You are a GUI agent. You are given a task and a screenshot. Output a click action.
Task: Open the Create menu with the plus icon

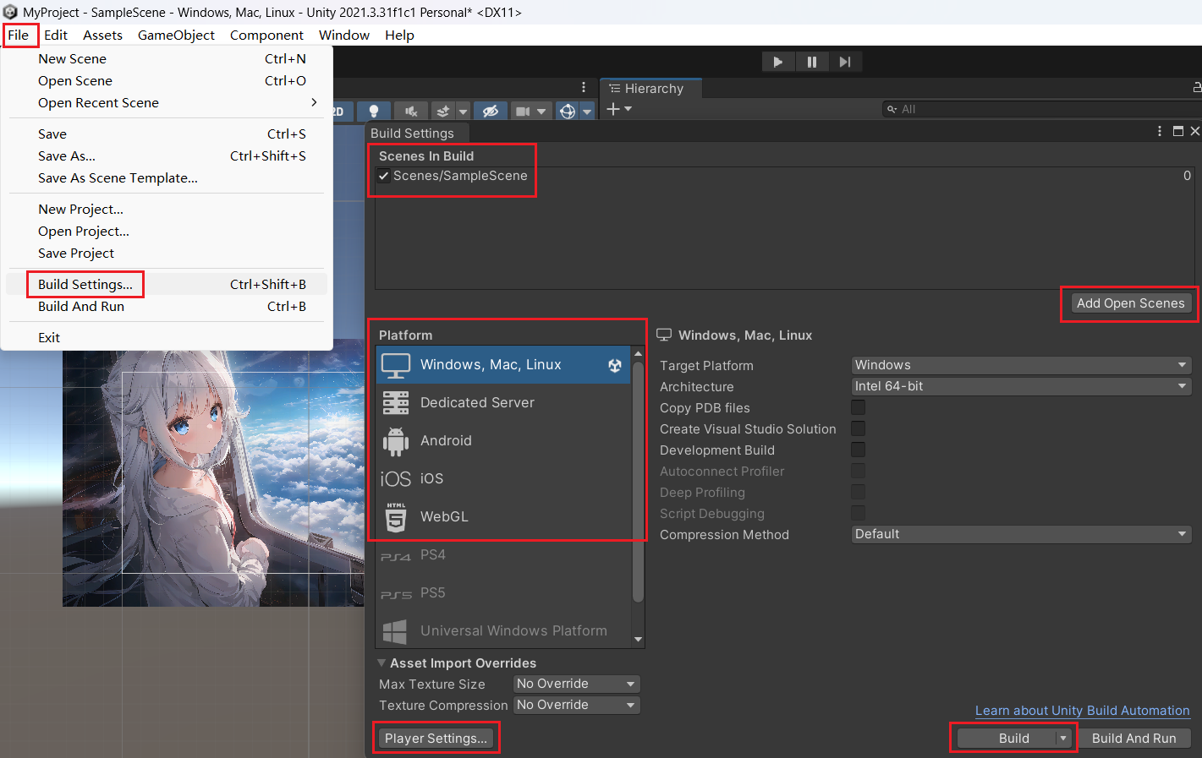612,108
